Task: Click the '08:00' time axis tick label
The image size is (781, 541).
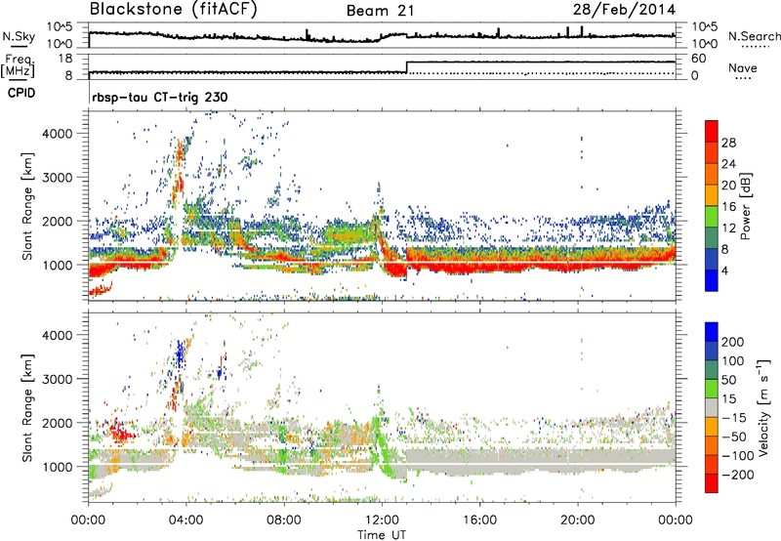Action: [x=284, y=520]
